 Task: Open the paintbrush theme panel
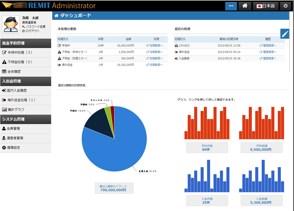[x=284, y=34]
